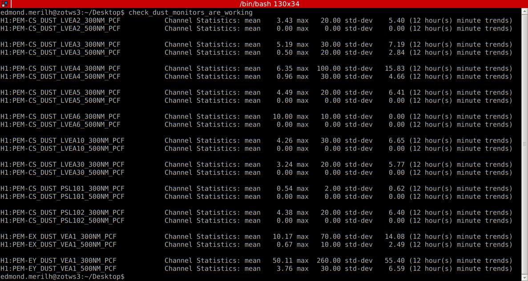This screenshot has height=281, width=528.
Task: Click mean value 0.67 for EX VEA1 500NM
Action: point(285,245)
